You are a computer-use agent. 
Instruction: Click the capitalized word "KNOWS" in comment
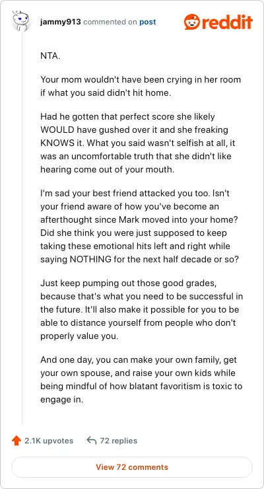tap(55, 143)
